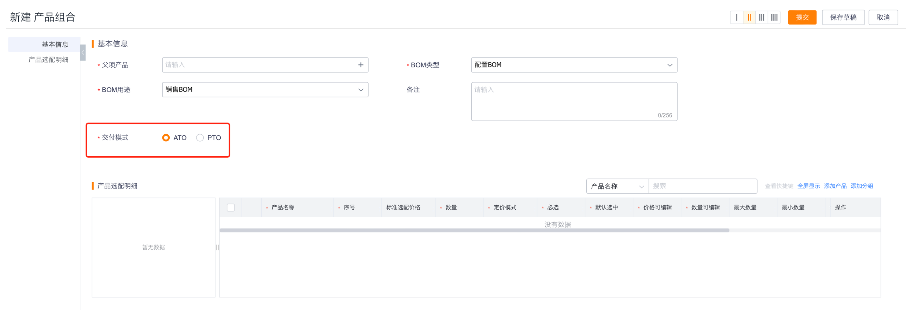
Task: Switch to one-column layout icon
Action: click(737, 18)
